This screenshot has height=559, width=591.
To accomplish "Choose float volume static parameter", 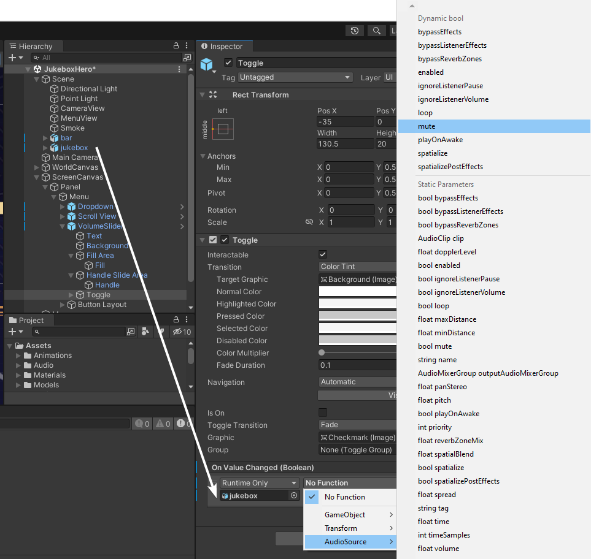I will point(494,549).
